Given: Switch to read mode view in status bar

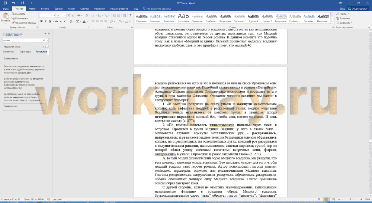Looking at the screenshot, I should point(319,199).
